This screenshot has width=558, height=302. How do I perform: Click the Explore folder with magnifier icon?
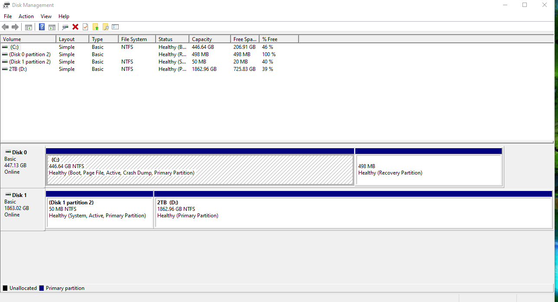(x=105, y=27)
